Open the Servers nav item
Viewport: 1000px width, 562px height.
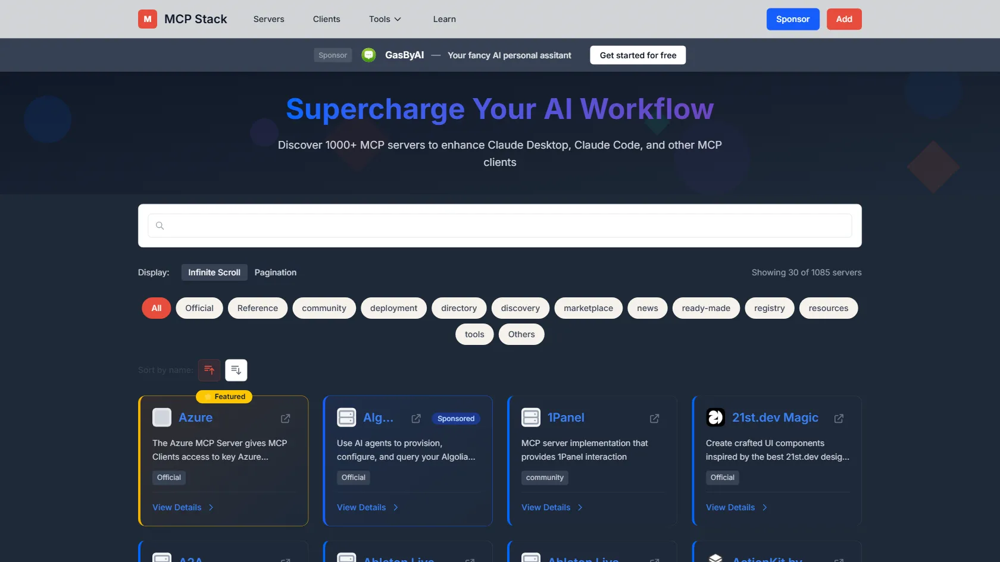click(x=269, y=19)
